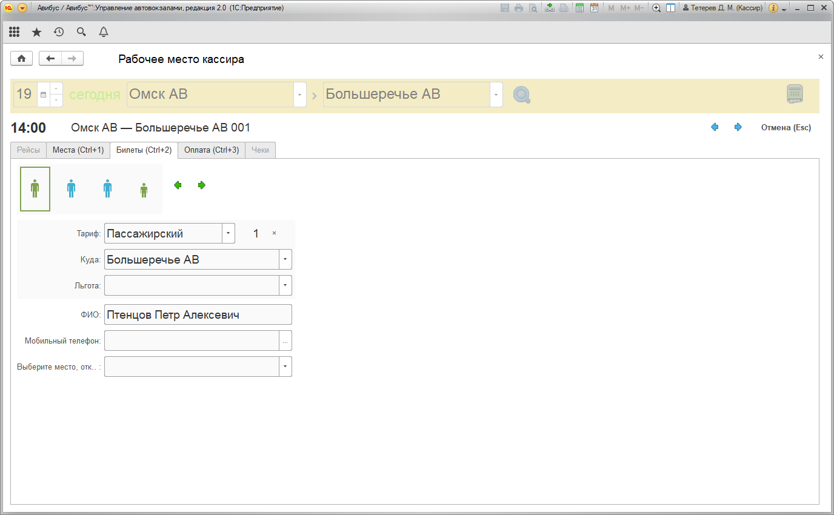Image resolution: width=834 pixels, height=515 pixels.
Task: Click the green right arrow near passengers
Action: (202, 185)
